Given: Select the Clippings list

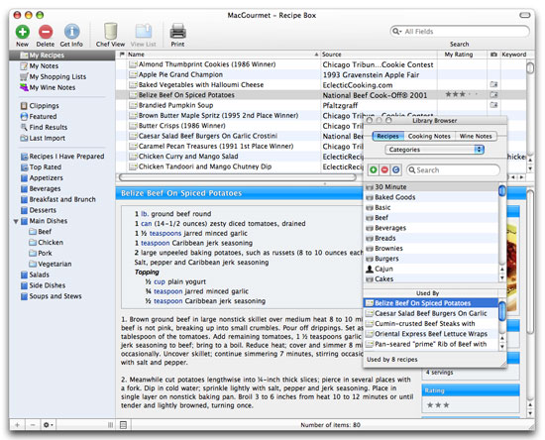Looking at the screenshot, I should tap(44, 106).
